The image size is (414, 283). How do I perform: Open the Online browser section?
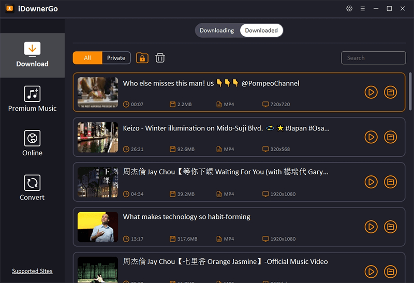click(32, 143)
